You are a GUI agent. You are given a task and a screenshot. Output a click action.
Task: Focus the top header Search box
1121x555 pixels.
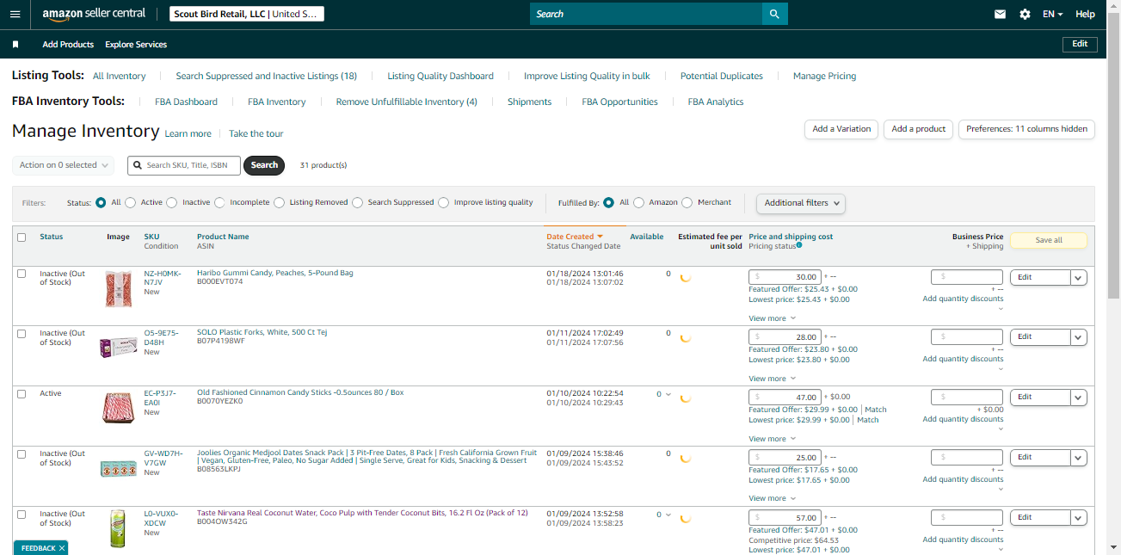646,14
